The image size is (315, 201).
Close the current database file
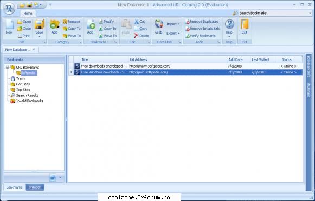(24, 29)
